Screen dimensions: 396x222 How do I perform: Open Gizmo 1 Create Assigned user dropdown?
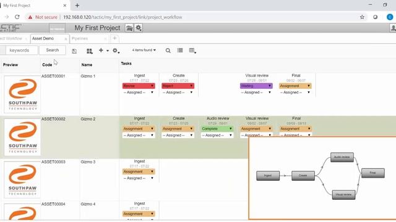pyautogui.click(x=178, y=92)
